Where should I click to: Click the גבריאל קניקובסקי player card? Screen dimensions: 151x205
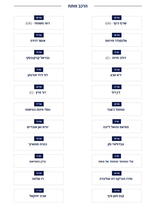[x=39, y=57]
